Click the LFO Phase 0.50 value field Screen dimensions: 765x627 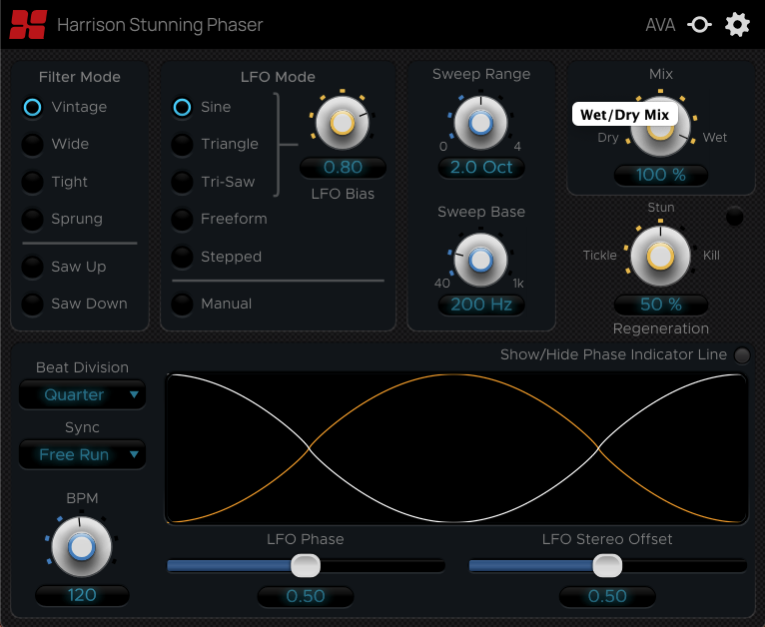click(x=306, y=596)
